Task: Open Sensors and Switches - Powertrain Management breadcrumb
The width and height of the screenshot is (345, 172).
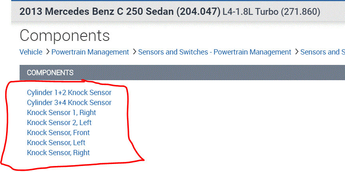Action: click(x=215, y=52)
